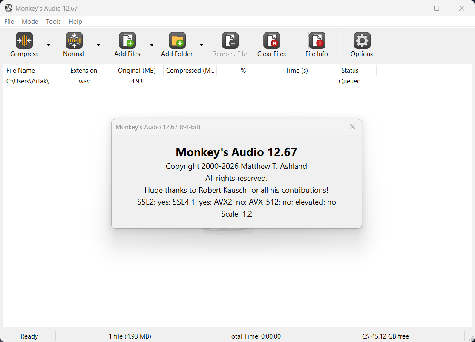Open the Help menu
The width and height of the screenshot is (475, 342).
75,21
